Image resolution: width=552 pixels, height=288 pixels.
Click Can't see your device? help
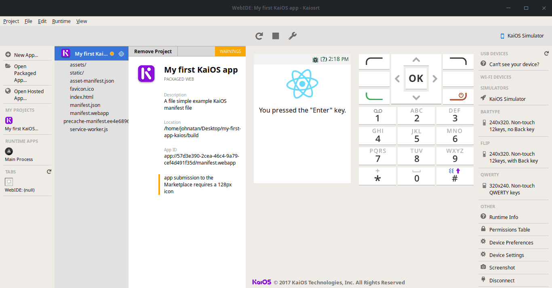click(x=514, y=64)
